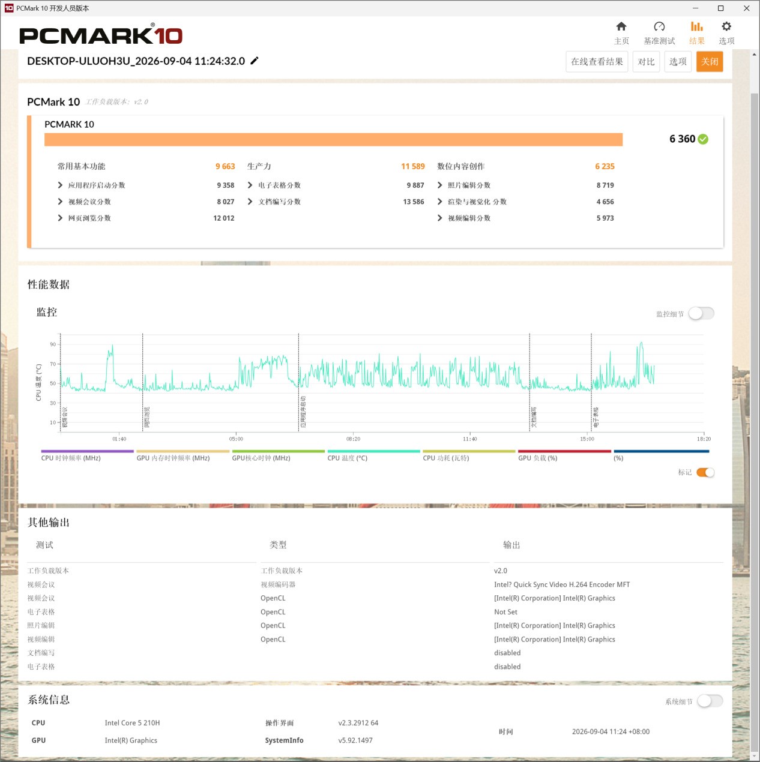The image size is (760, 762).
Task: Select GPU 内存时钟频率 (MHz) legend
Action: [x=182, y=456]
